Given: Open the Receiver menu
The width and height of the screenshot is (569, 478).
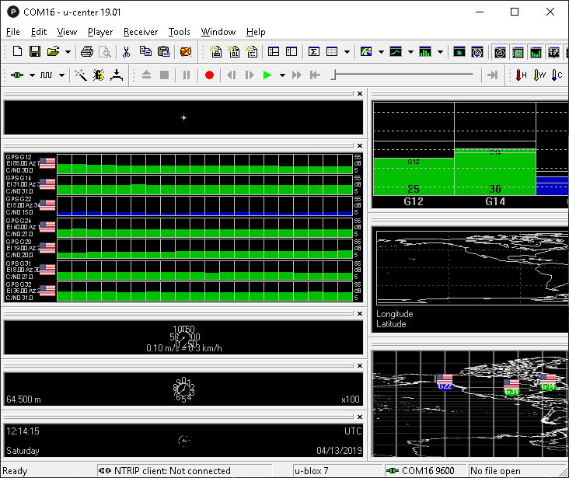Looking at the screenshot, I should point(140,32).
